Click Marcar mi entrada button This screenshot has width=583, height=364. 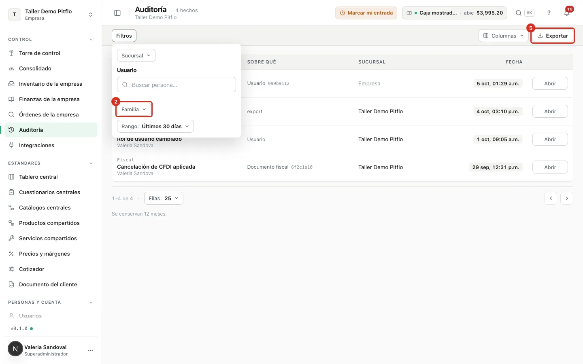366,13
